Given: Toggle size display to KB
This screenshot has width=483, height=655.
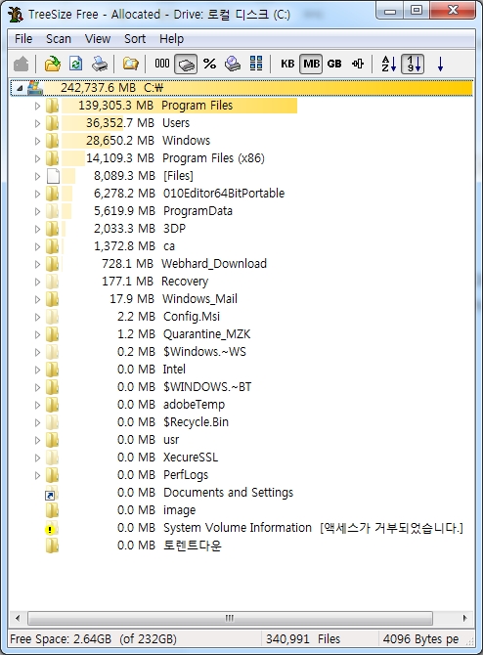Looking at the screenshot, I should (x=287, y=64).
